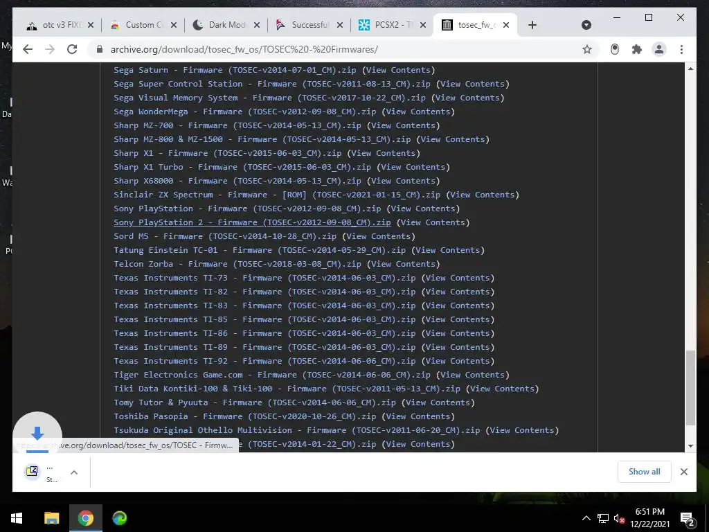Image resolution: width=709 pixels, height=532 pixels.
Task: View Contents of Toshiba Pasopia Firmware
Action: pyautogui.click(x=418, y=416)
